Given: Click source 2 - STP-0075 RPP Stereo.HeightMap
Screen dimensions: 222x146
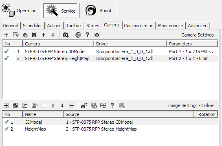Looking at the screenshot, I should tap(101, 129).
